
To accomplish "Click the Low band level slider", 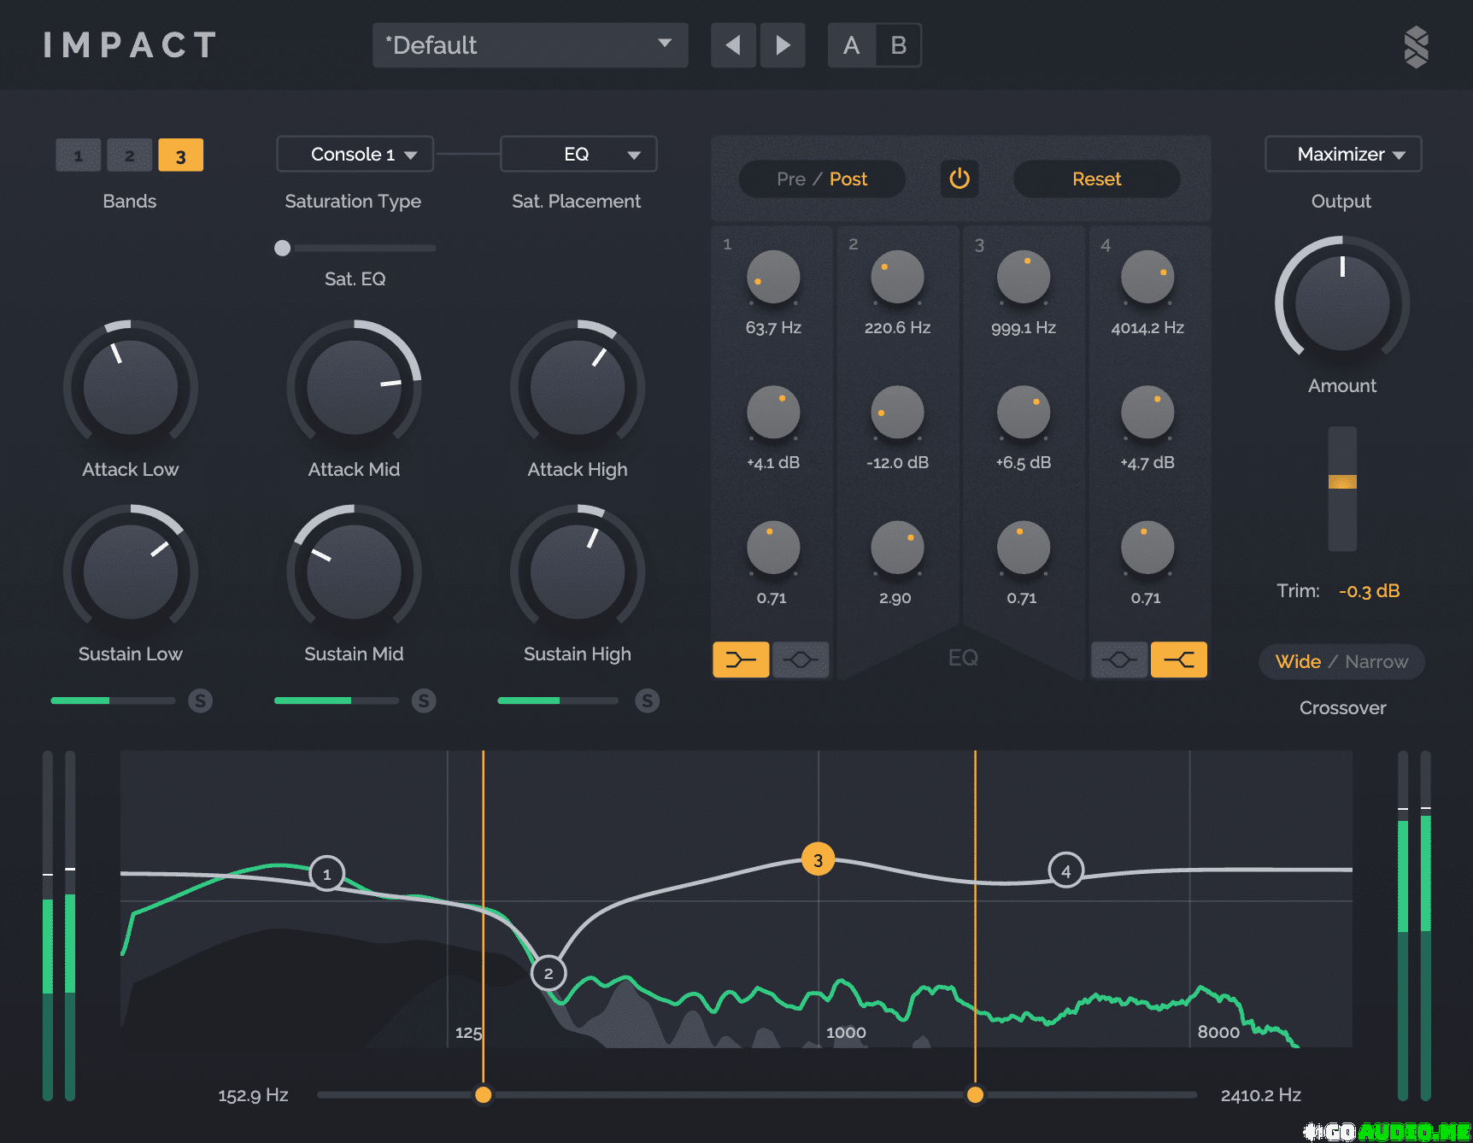I will (x=113, y=700).
